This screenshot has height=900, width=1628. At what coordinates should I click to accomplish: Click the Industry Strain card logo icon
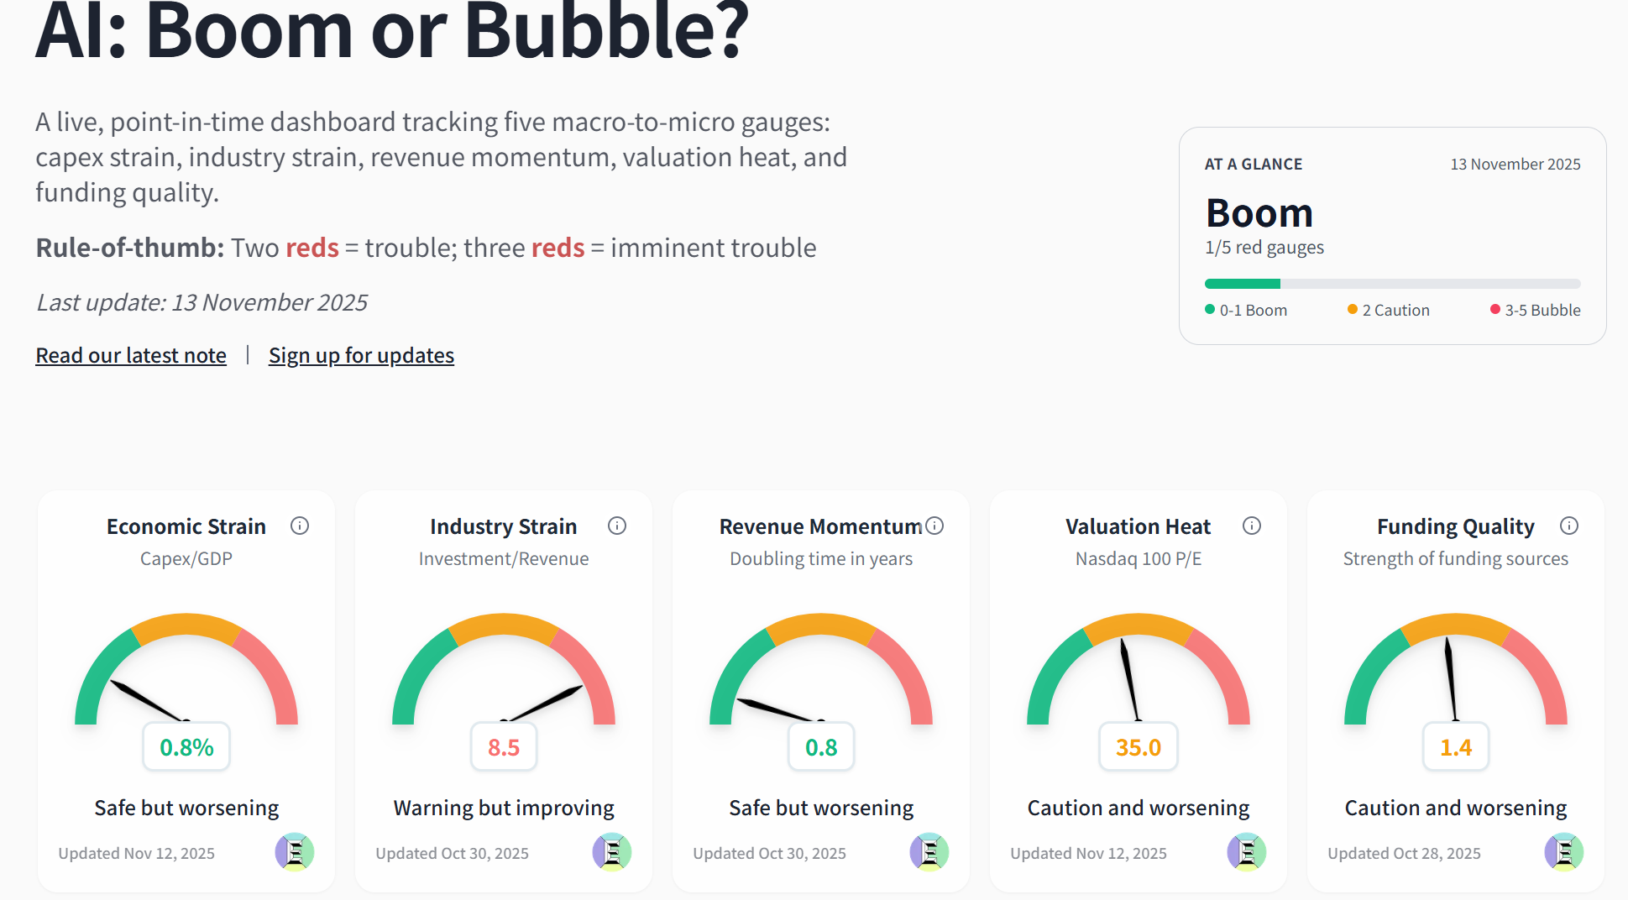tap(612, 852)
